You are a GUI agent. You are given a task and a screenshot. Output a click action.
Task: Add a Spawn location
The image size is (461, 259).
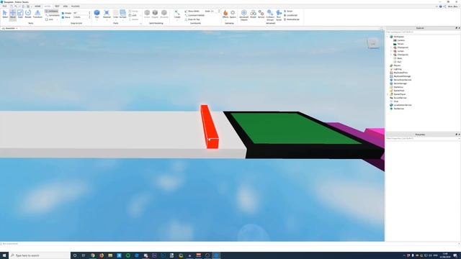(233, 14)
